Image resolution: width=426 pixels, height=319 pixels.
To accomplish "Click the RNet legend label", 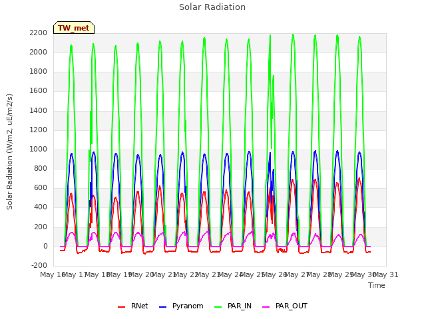I will click(139, 306).
